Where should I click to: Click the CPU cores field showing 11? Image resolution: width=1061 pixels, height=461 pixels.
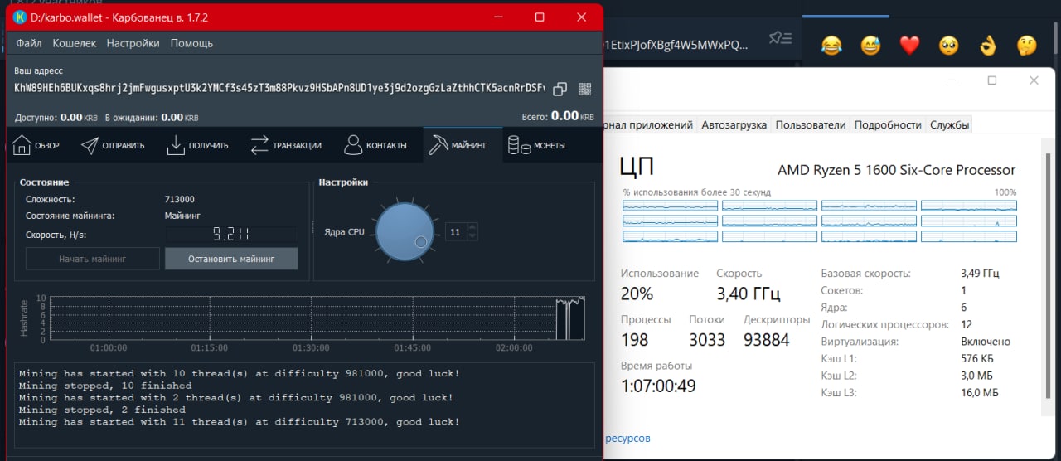456,232
